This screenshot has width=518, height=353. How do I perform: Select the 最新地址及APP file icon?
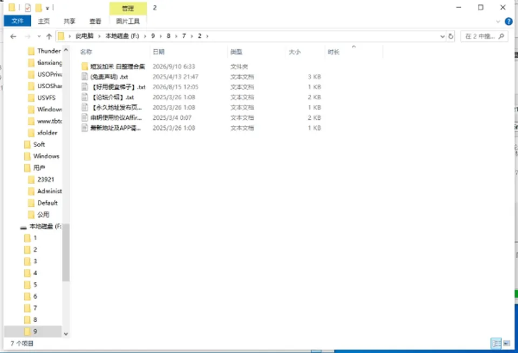coord(85,128)
